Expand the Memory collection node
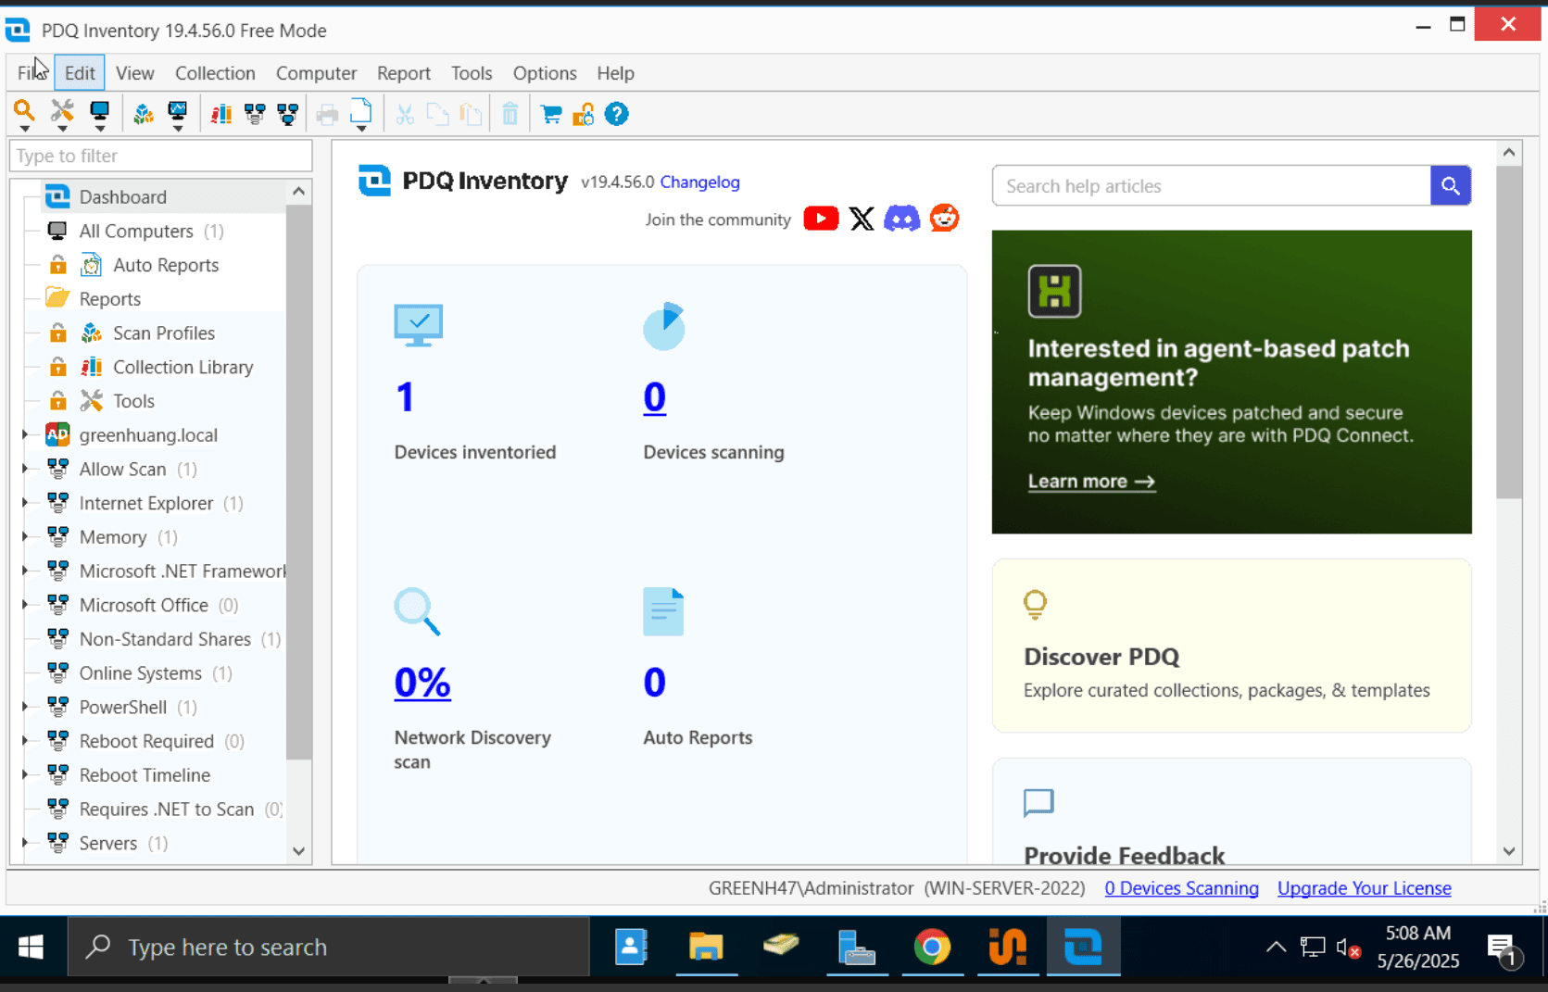 point(25,536)
